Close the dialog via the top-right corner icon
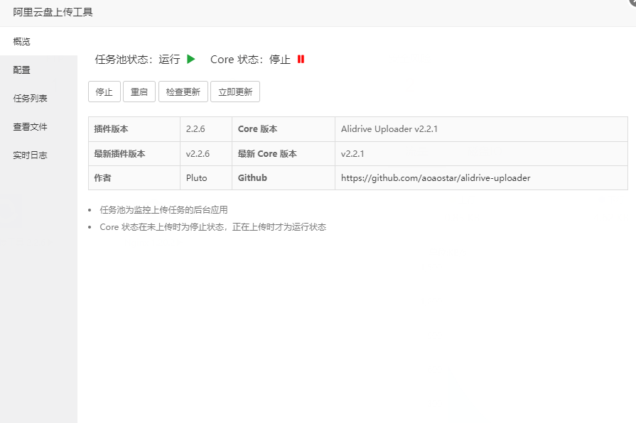 [632, 4]
